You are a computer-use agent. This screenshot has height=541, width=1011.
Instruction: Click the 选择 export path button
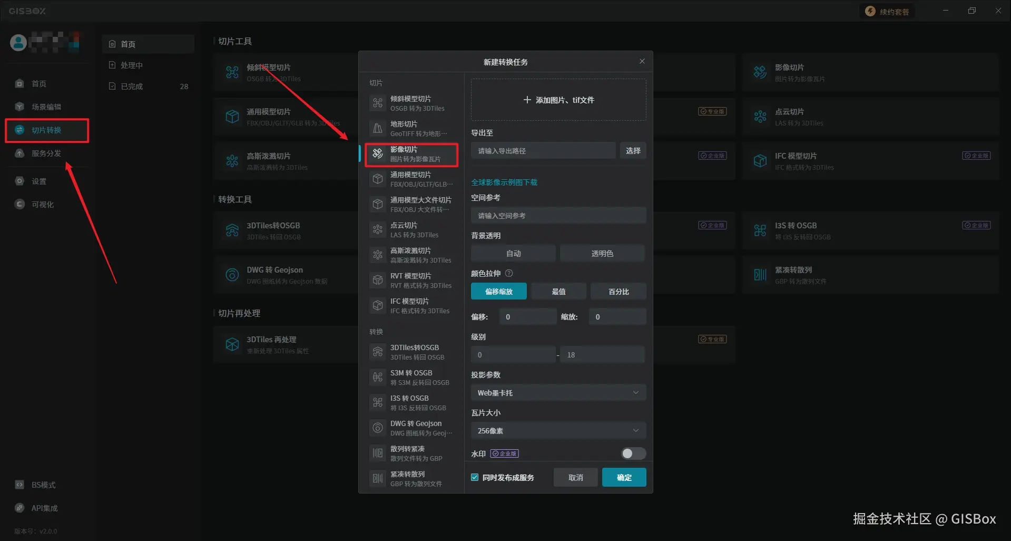633,151
